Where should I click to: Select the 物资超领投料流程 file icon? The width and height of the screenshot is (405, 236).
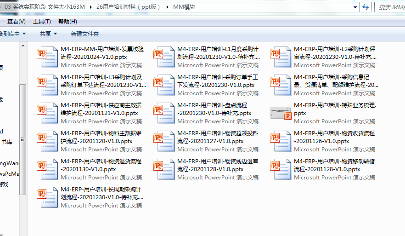(163, 141)
